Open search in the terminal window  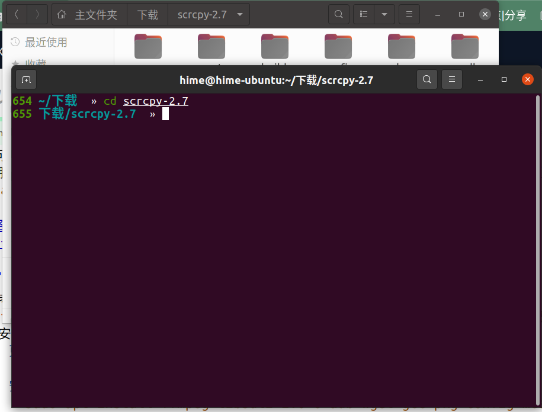pos(426,79)
